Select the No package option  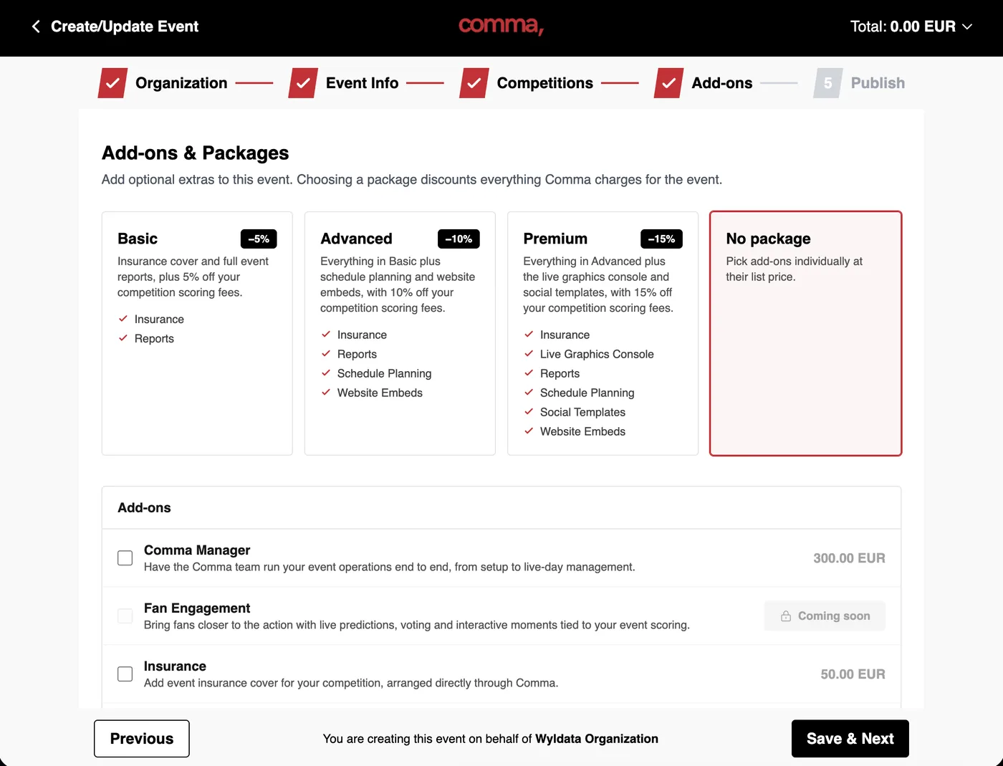point(805,333)
